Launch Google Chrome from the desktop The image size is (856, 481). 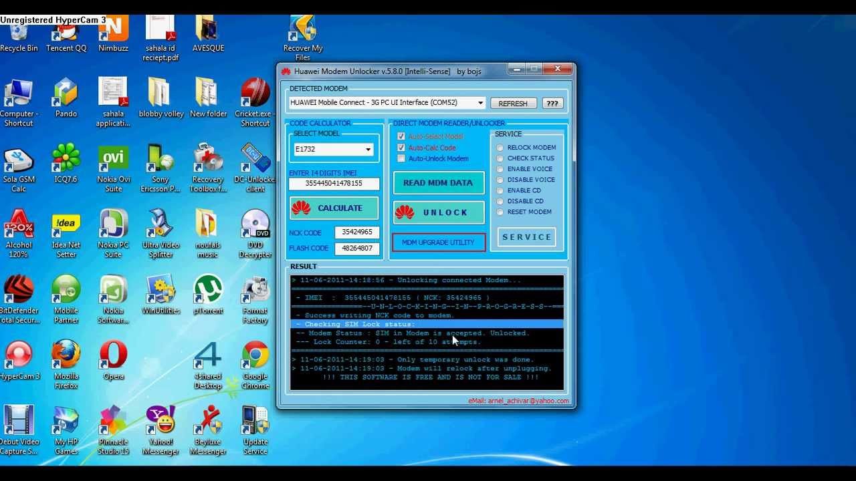255,364
